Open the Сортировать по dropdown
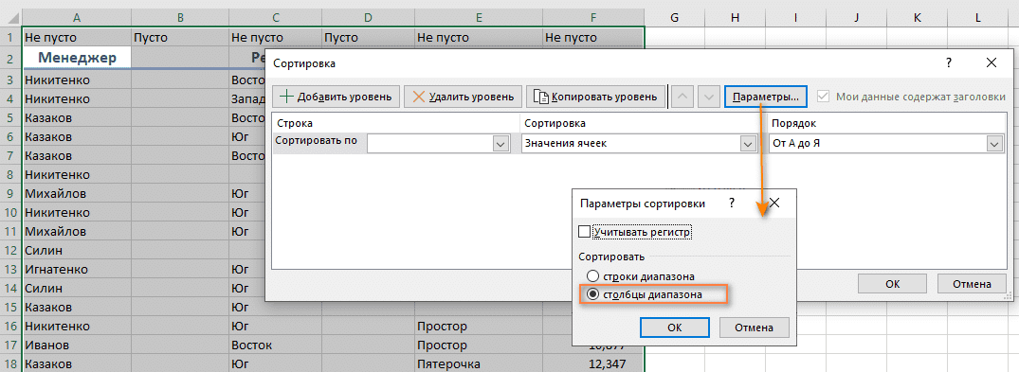 click(500, 144)
